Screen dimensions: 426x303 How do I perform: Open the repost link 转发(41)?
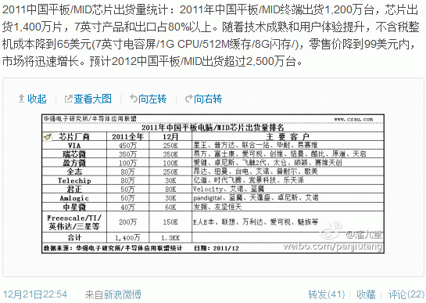point(326,294)
